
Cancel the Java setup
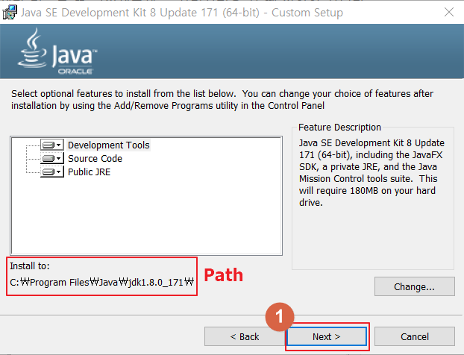click(x=414, y=336)
